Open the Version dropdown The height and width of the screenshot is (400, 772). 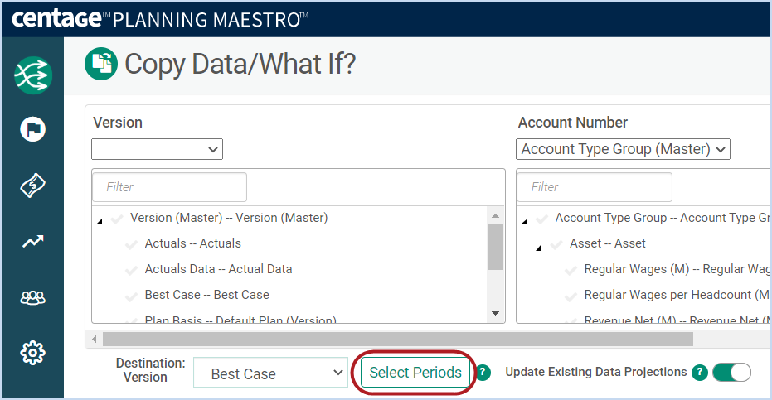pyautogui.click(x=157, y=149)
